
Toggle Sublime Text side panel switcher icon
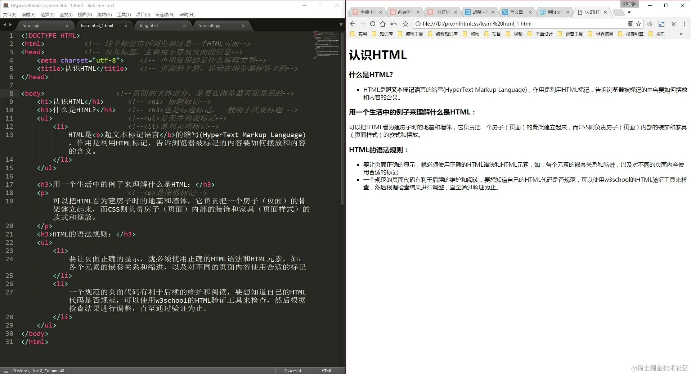click(6, 371)
